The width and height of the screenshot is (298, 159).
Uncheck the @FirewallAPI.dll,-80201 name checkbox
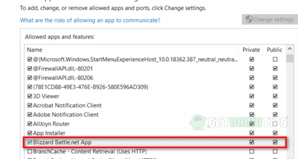click(x=30, y=69)
